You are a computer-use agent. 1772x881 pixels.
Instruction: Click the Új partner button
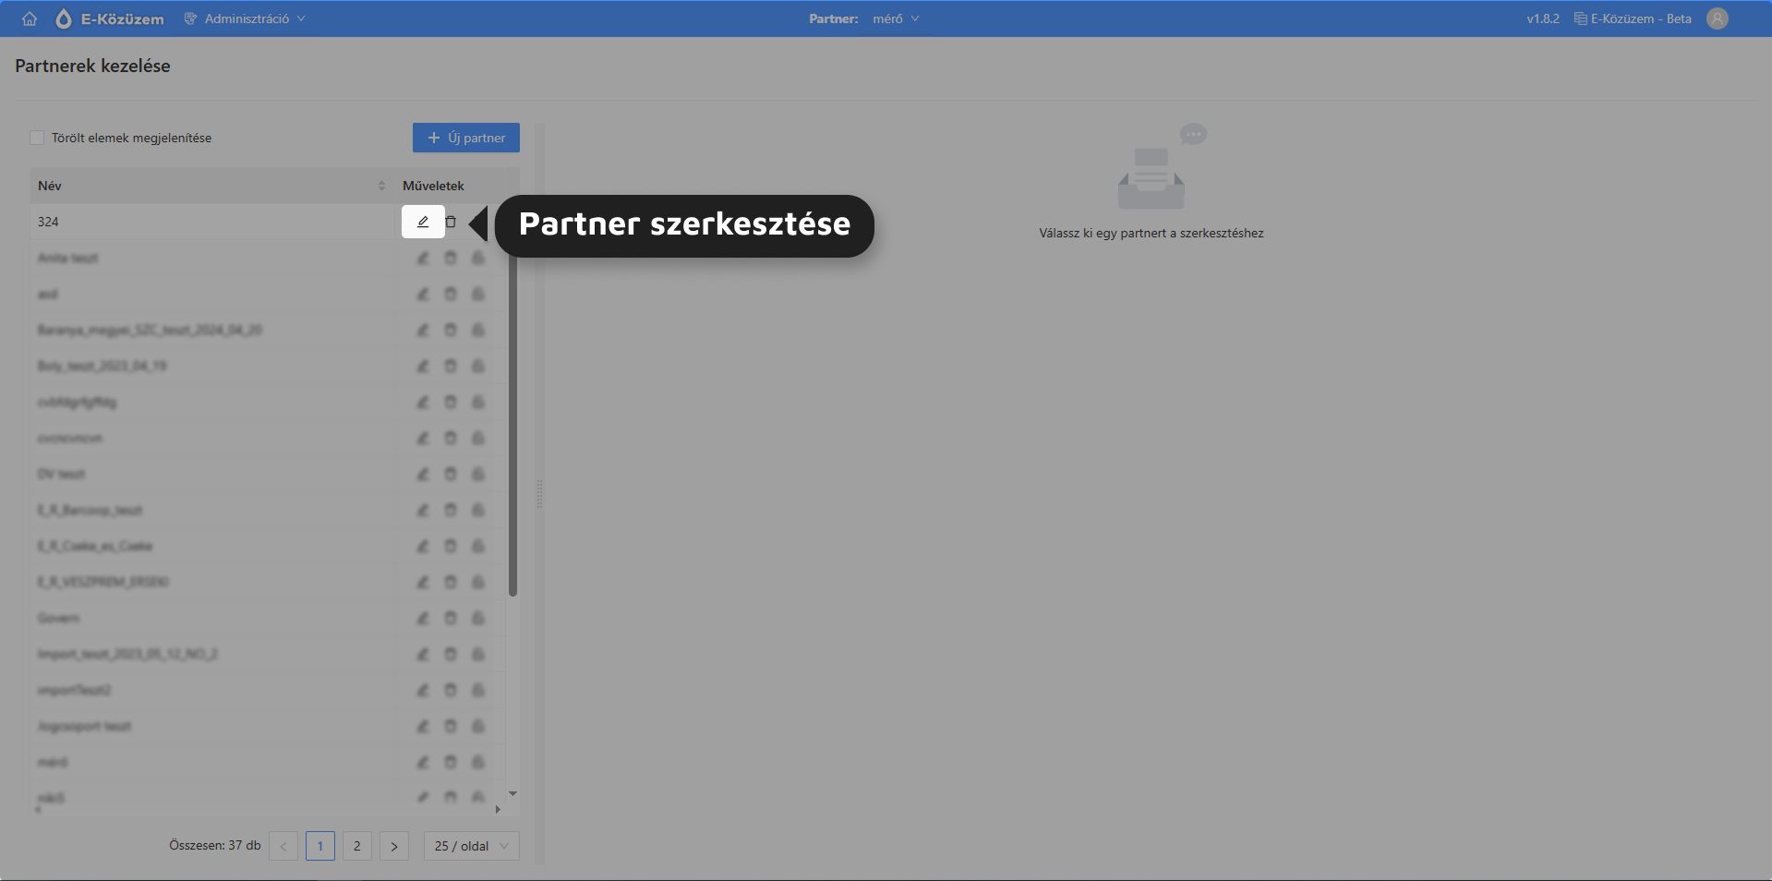(x=466, y=138)
